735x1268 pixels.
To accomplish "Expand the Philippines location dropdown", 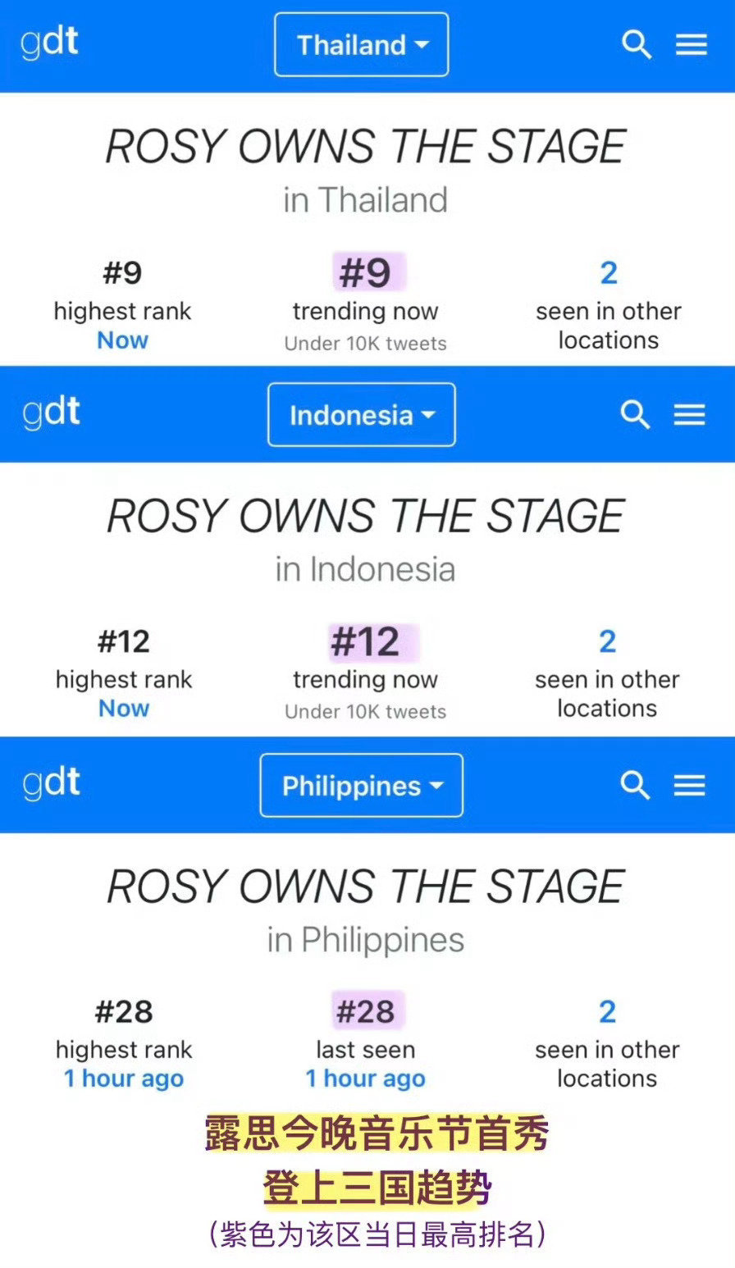I will pyautogui.click(x=362, y=786).
